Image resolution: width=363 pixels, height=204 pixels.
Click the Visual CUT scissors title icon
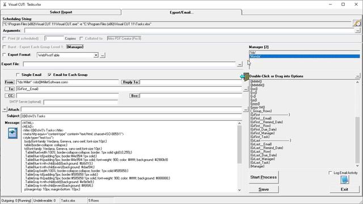tap(5, 5)
